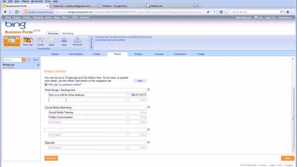Go to the More Details step tab
The width and height of the screenshot is (297, 167).
click(x=76, y=54)
